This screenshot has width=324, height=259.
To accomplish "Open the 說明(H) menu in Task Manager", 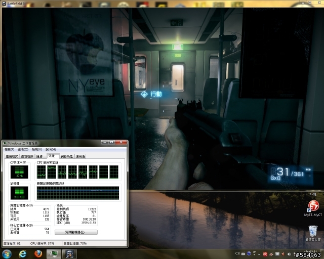I will (51, 149).
